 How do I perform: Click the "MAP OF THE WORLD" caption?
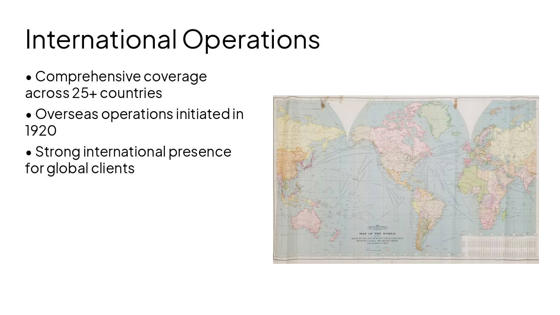click(377, 234)
